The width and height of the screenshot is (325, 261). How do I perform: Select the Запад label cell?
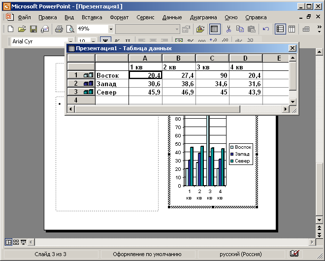[112, 84]
